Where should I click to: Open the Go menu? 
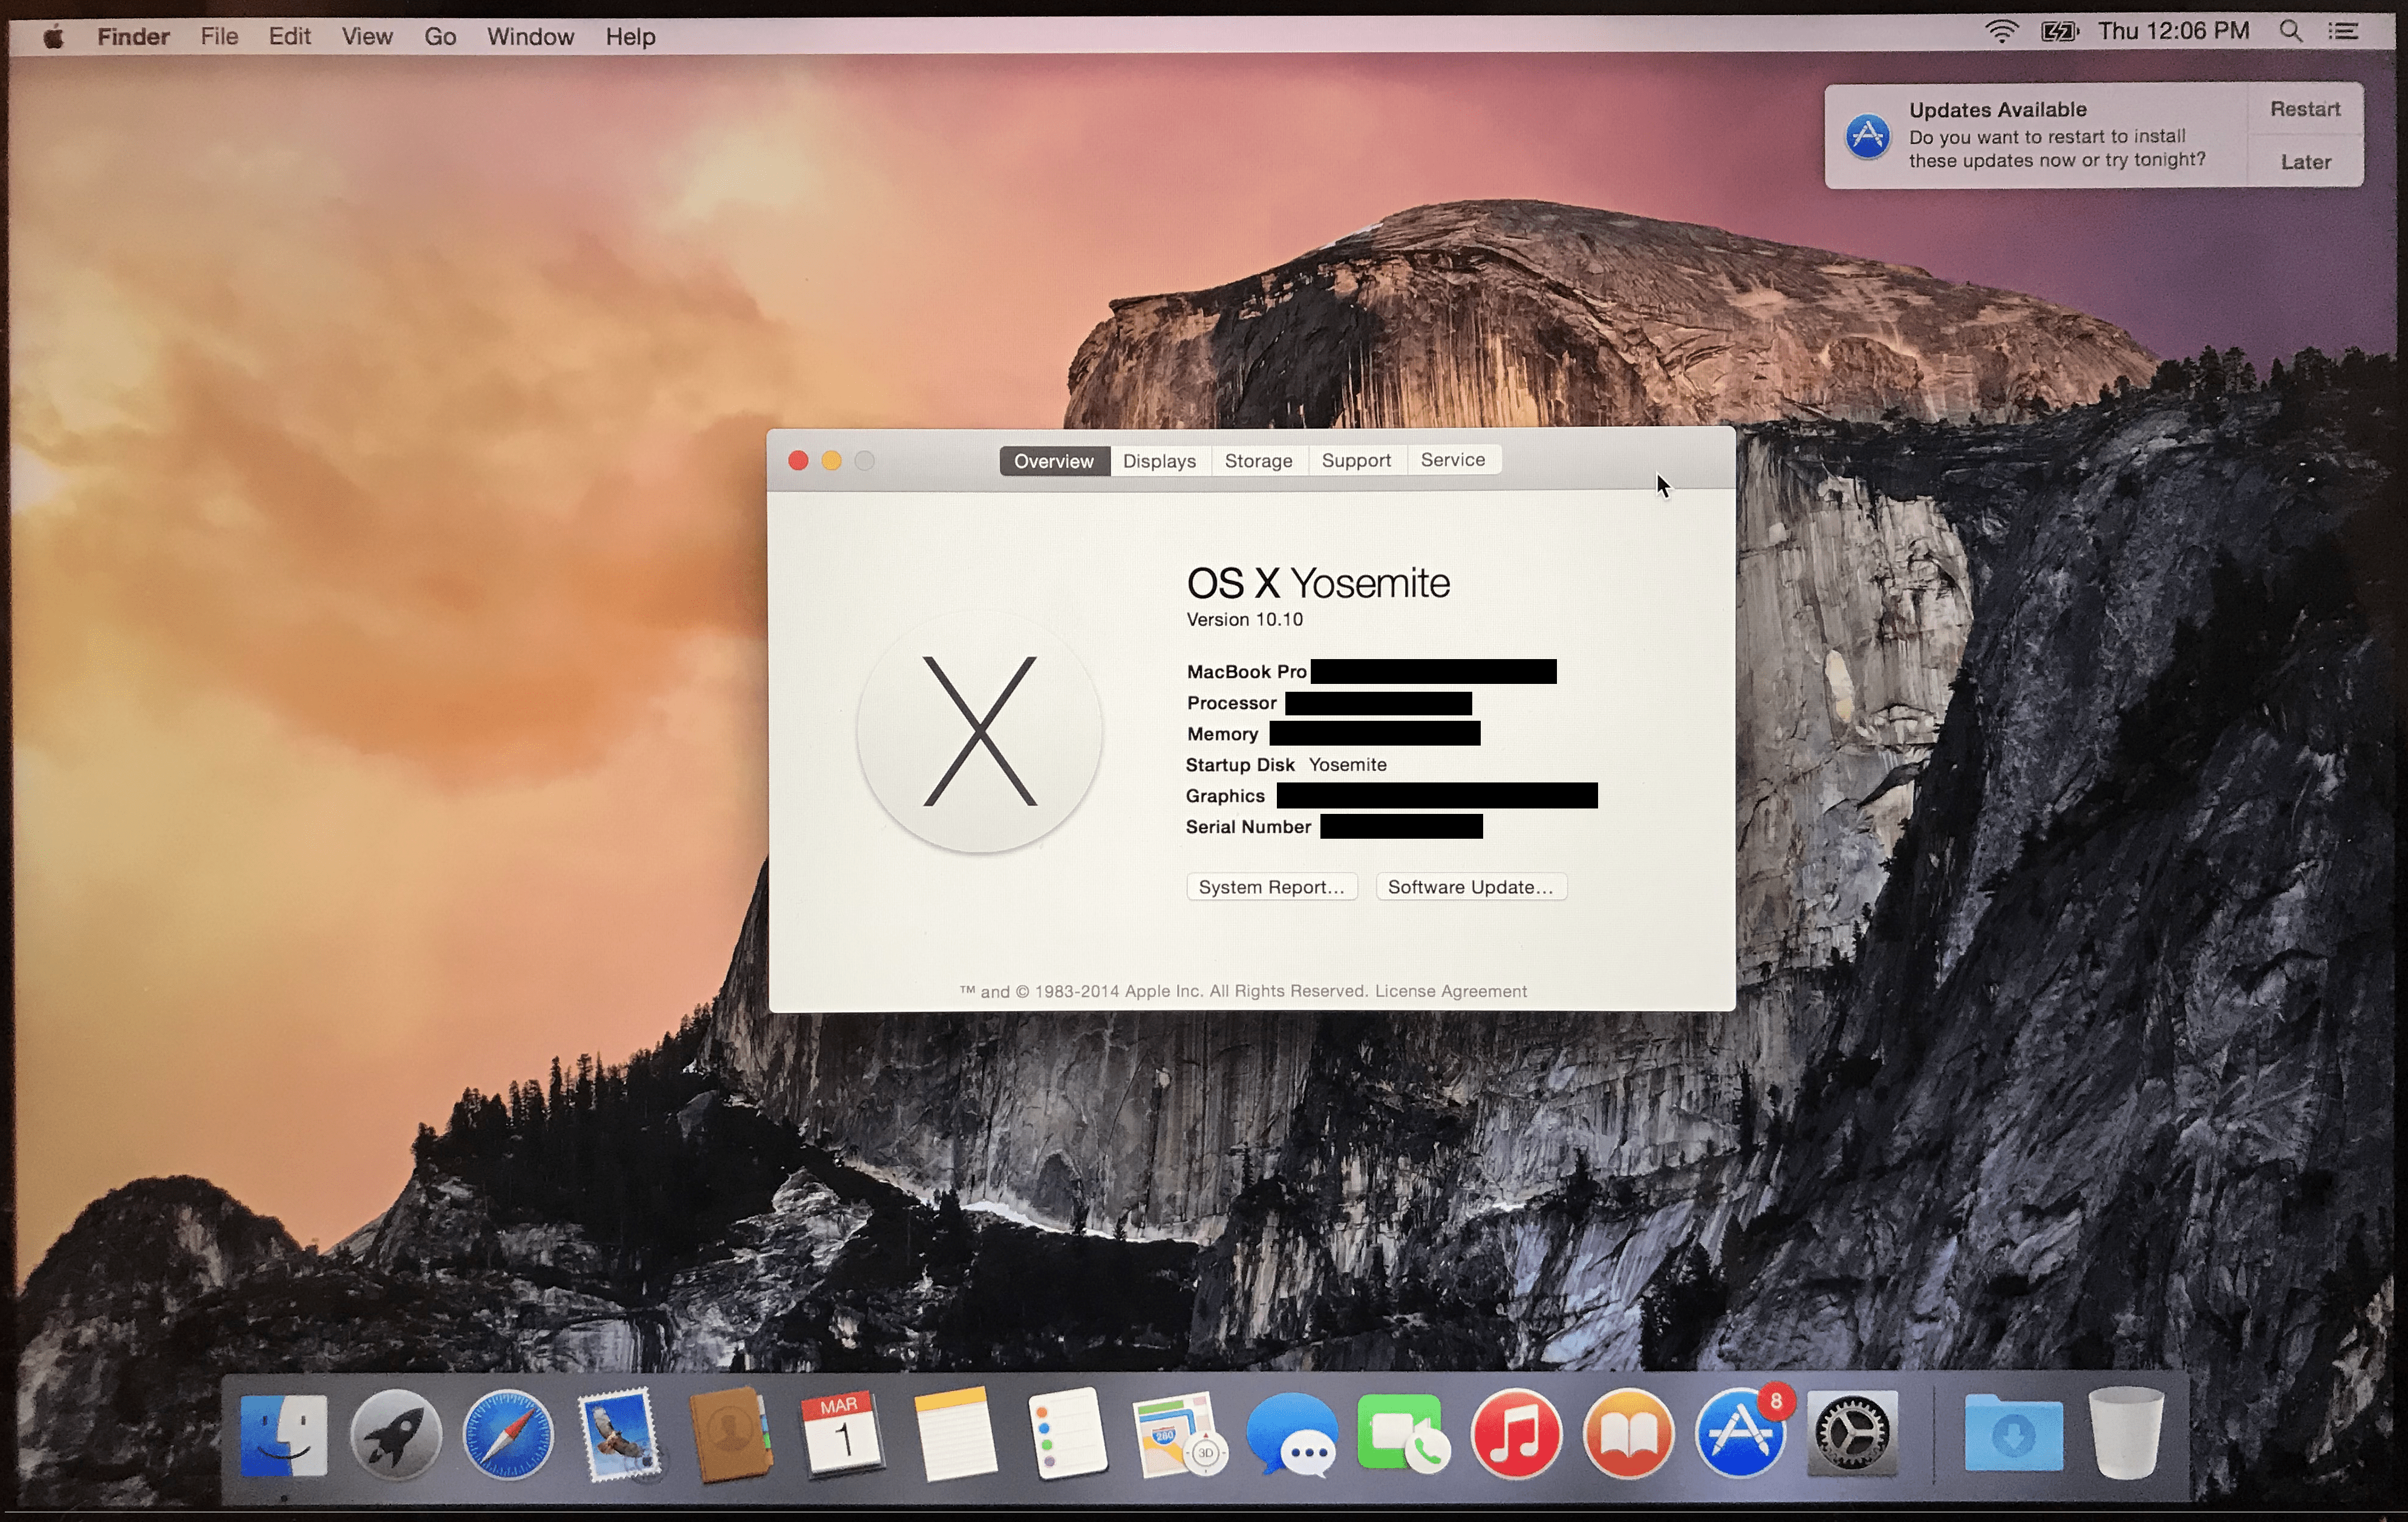pyautogui.click(x=440, y=37)
